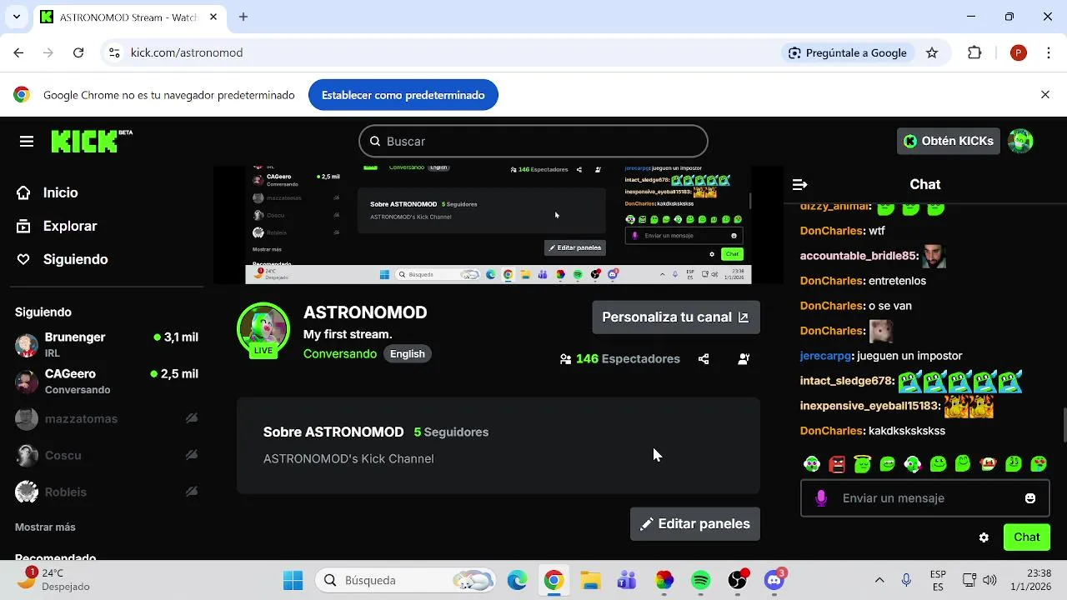Click the Buscar search field
Screen dimensions: 1067x600
click(533, 142)
